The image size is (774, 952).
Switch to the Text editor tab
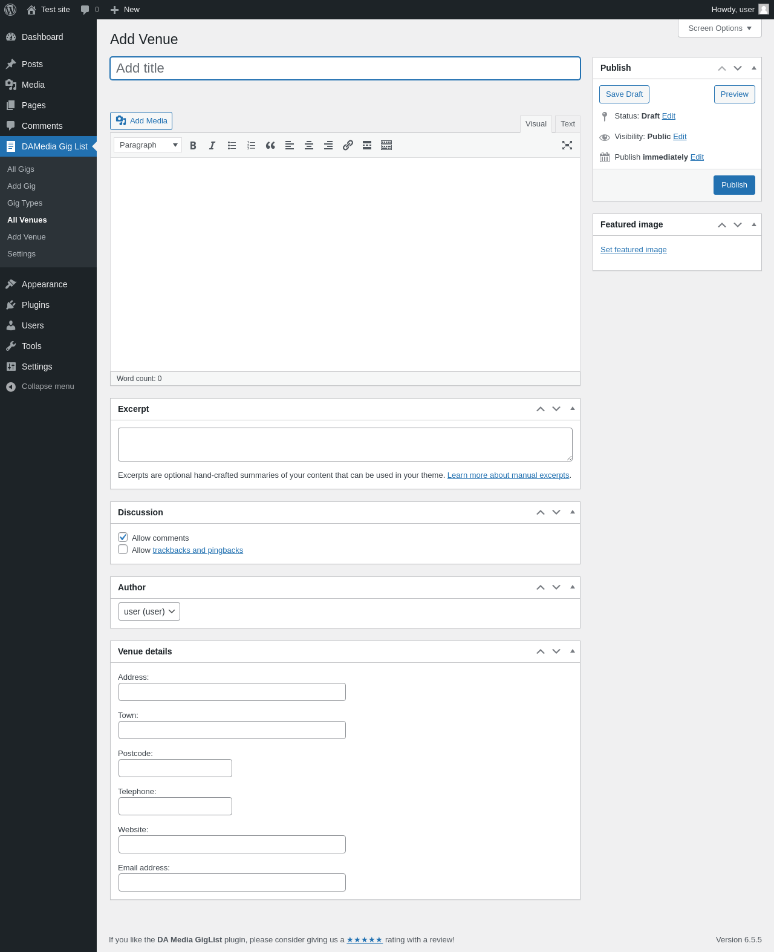click(568, 124)
